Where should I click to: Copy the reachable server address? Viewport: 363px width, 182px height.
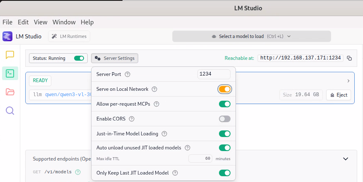(x=349, y=58)
